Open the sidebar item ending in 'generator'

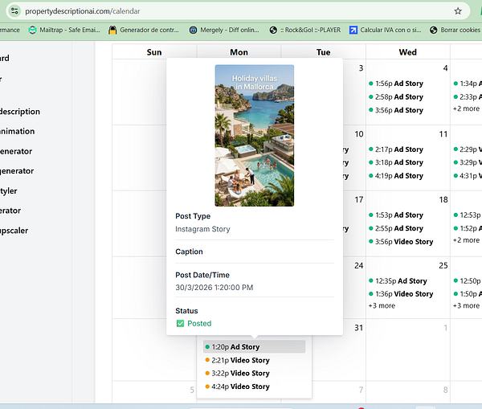[17, 171]
